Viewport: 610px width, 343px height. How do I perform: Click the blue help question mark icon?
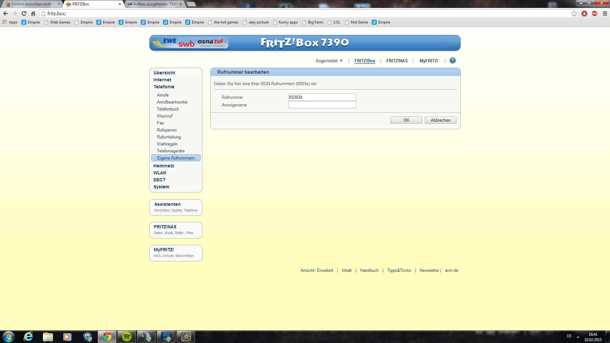[452, 60]
